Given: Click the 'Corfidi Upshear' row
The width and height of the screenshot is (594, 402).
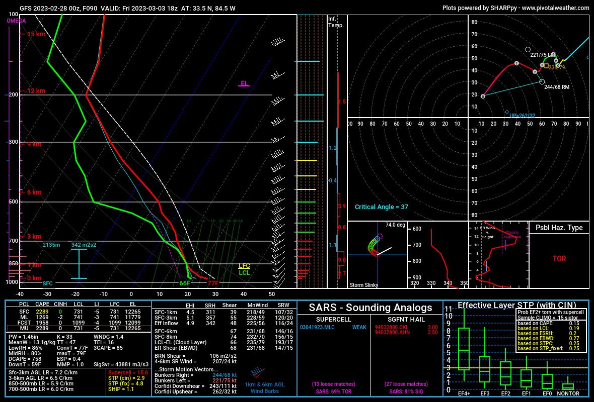Looking at the screenshot, I should coord(195,391).
